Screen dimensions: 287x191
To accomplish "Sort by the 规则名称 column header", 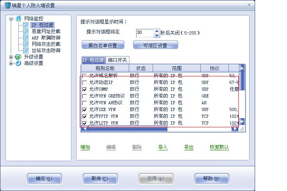I will [x=105, y=68].
